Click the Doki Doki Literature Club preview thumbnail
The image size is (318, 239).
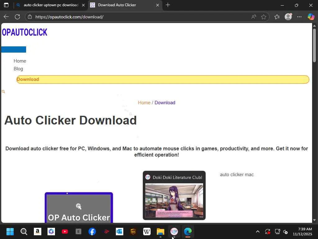point(174,200)
